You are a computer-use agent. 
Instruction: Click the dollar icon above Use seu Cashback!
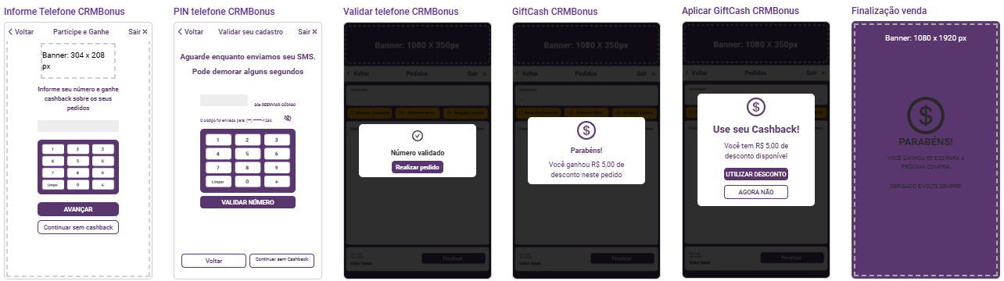pos(756,107)
